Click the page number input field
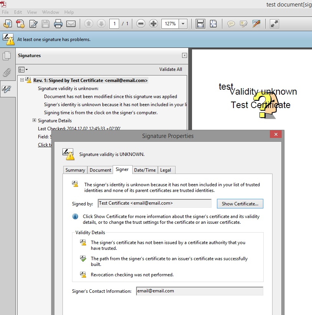Image resolution: width=312 pixels, height=315 pixels. pos(114,24)
